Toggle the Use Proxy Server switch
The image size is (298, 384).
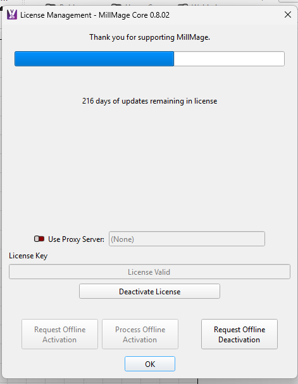(39, 239)
